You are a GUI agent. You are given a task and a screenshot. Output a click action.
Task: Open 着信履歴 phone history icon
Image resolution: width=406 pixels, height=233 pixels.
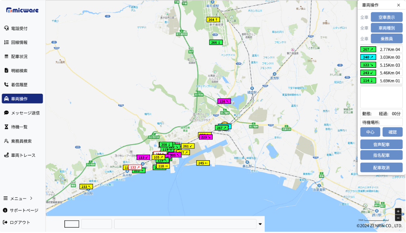click(6, 84)
